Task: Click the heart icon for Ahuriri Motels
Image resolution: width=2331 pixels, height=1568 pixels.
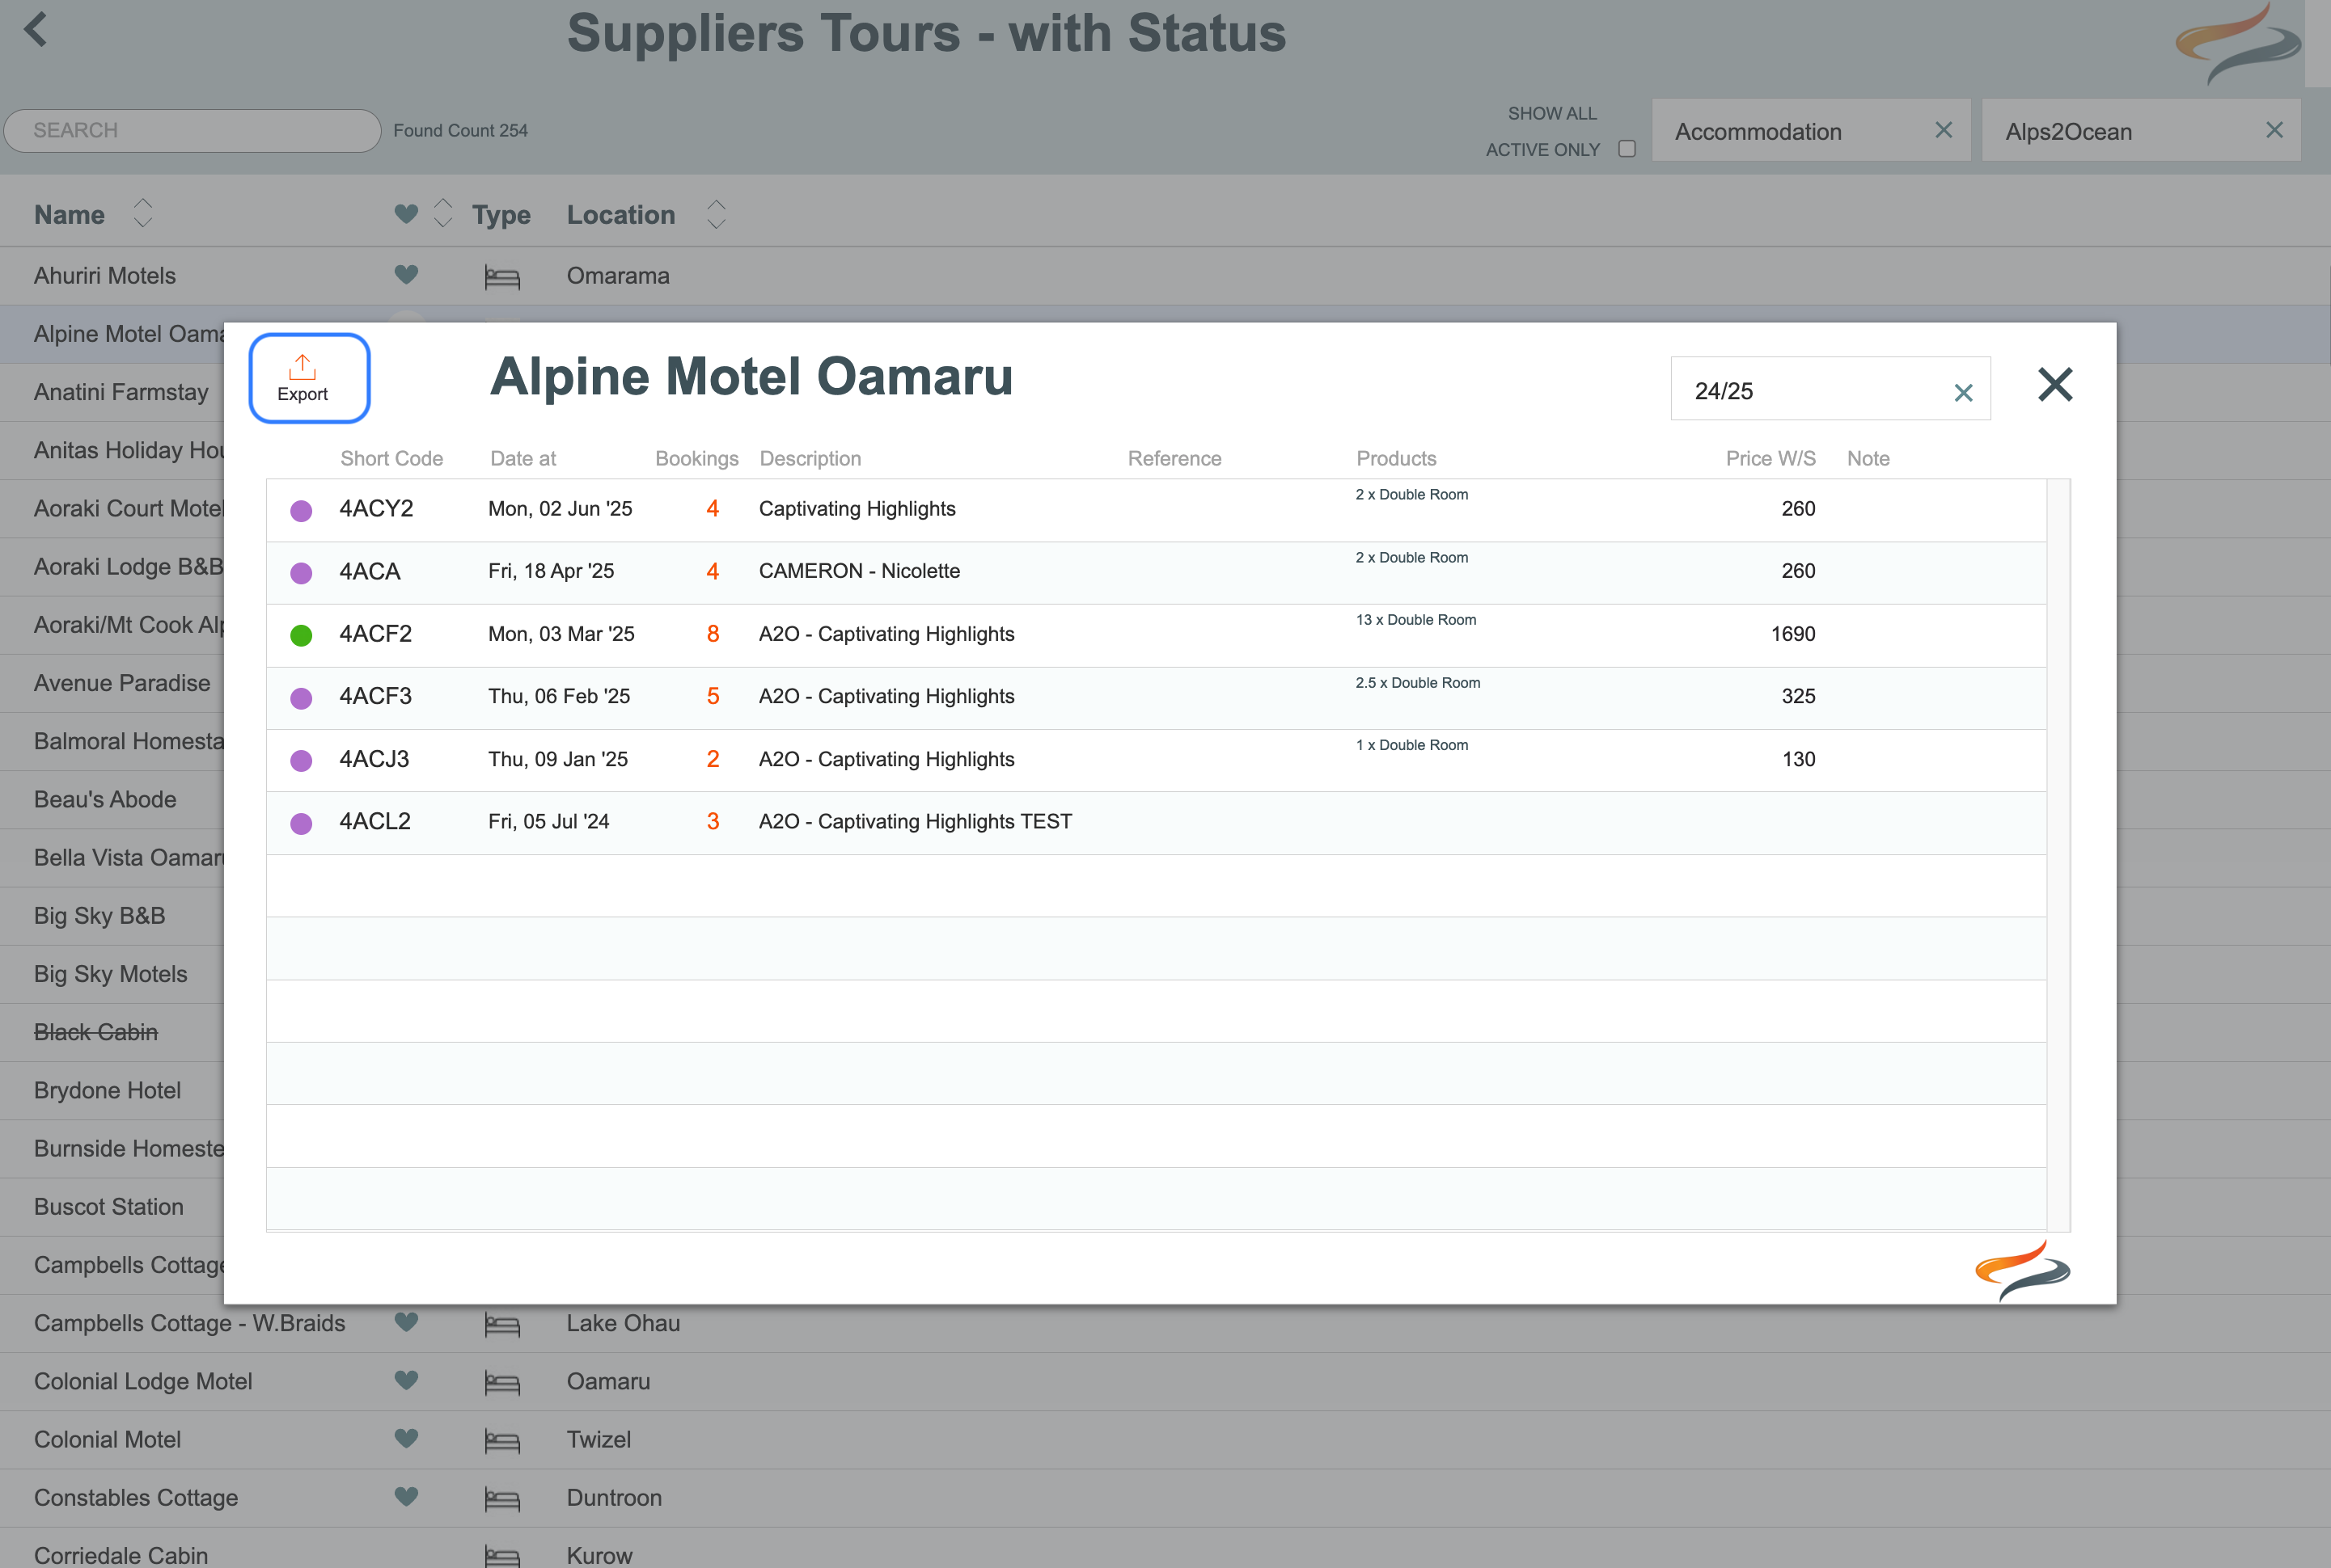Action: [405, 274]
